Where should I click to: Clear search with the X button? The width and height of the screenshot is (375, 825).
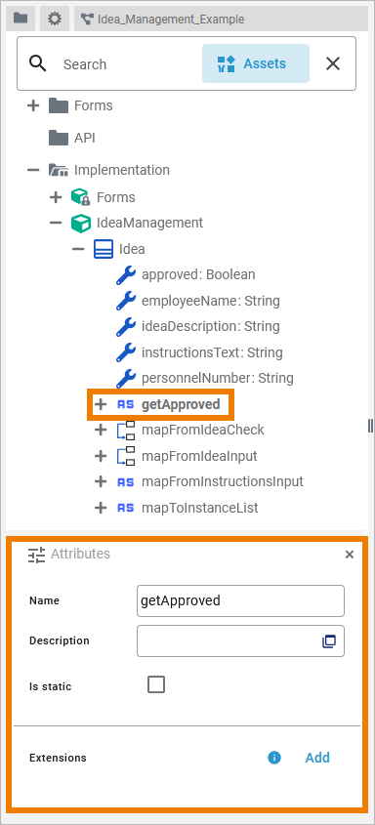tap(333, 63)
